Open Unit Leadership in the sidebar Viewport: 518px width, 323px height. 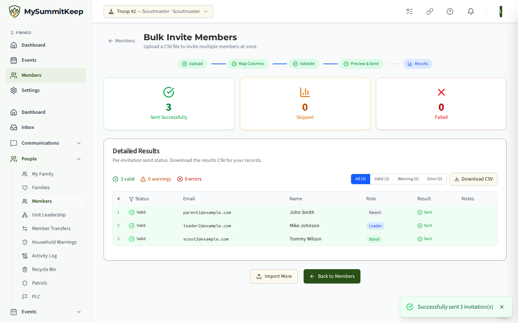[52, 215]
